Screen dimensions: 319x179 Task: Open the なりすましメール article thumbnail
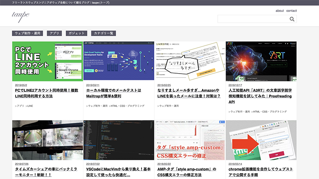coord(190,61)
